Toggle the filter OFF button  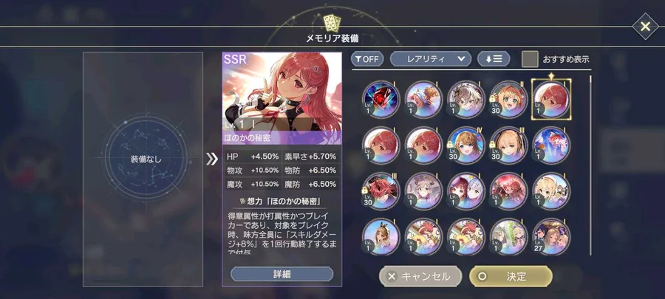[x=367, y=59]
